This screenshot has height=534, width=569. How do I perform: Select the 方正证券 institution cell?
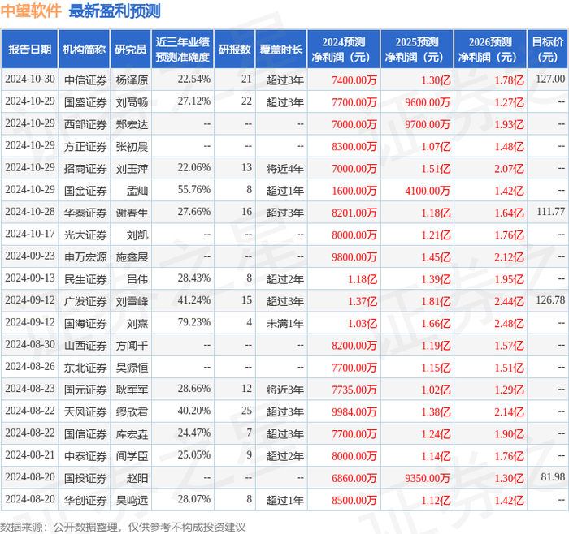[x=85, y=146]
